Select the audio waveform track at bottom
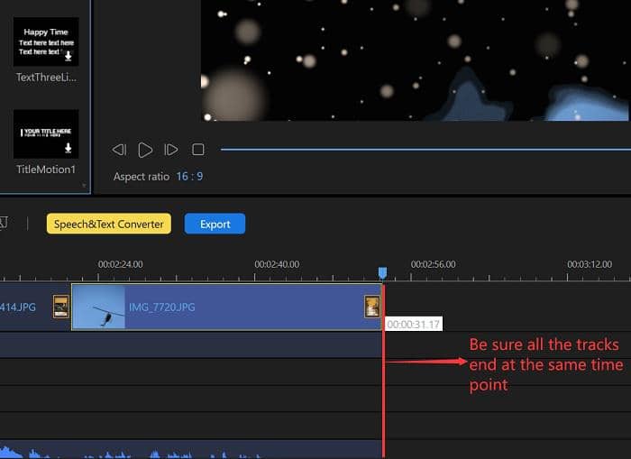 (180, 450)
